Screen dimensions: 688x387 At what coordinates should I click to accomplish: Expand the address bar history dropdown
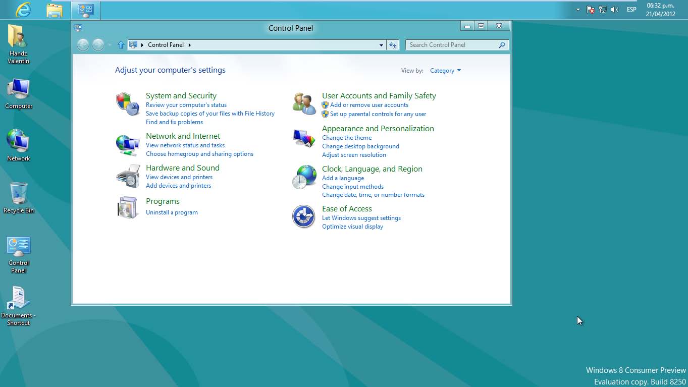381,45
